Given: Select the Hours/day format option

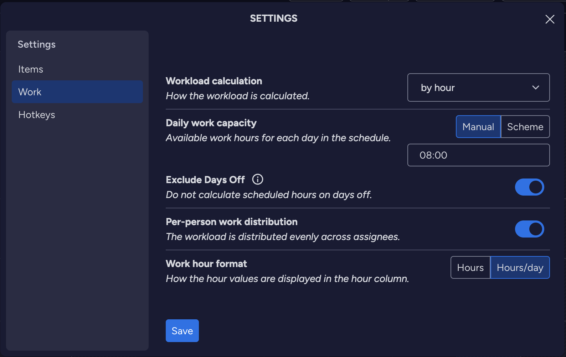Looking at the screenshot, I should tap(520, 267).
